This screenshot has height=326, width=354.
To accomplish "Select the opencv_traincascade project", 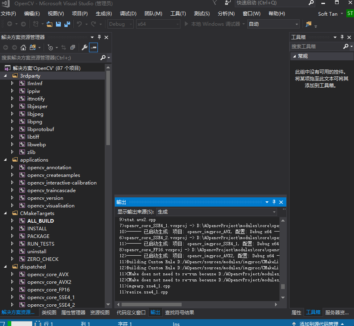I will click(52, 191).
